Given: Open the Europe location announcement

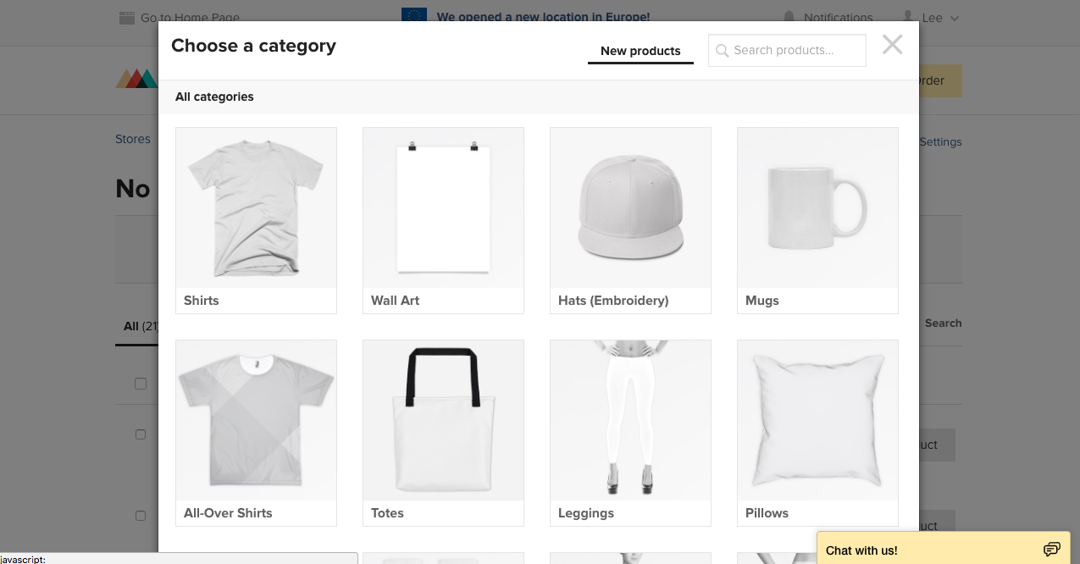Looking at the screenshot, I should point(543,16).
